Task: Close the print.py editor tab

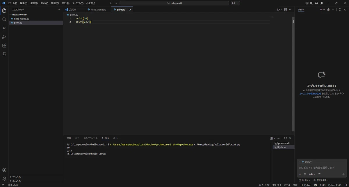Action: 130,10
